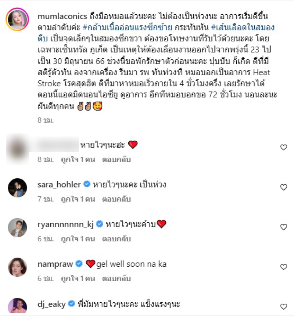Reply to sara_hohler's comment
This screenshot has height=317, width=294.
pos(116,199)
